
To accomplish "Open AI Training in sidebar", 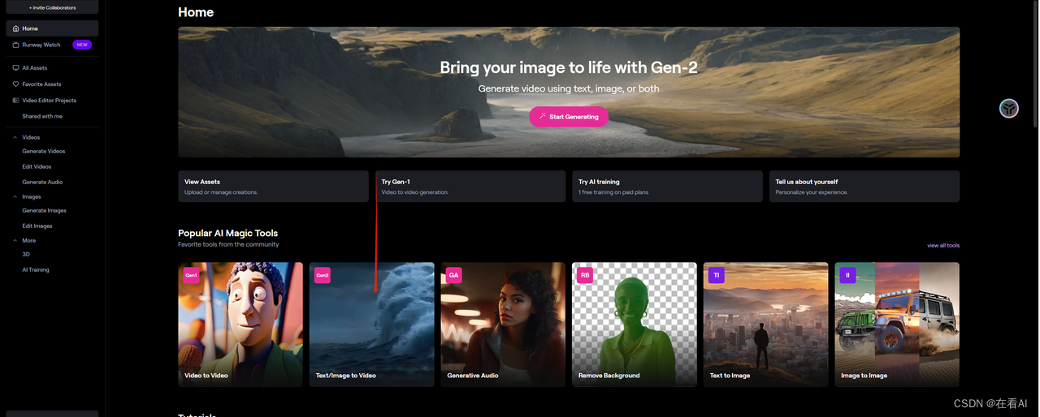I will (x=36, y=269).
